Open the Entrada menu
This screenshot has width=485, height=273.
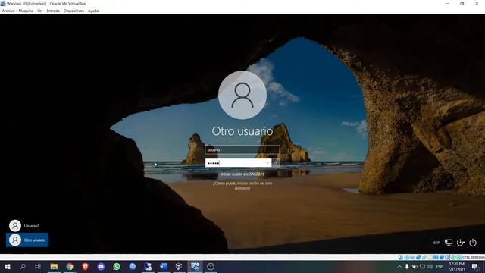53,11
